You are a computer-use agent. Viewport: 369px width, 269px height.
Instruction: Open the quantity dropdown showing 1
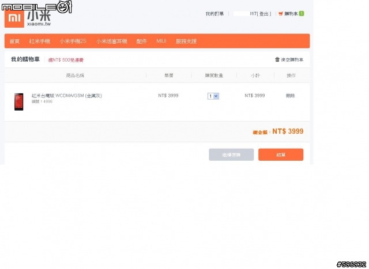[x=213, y=96]
